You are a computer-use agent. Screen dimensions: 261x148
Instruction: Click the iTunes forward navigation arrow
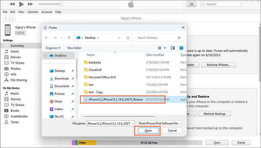(12, 18)
